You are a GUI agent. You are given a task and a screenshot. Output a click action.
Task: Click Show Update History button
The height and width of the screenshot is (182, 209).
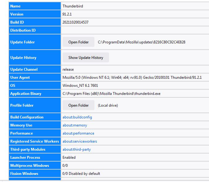pyautogui.click(x=86, y=57)
